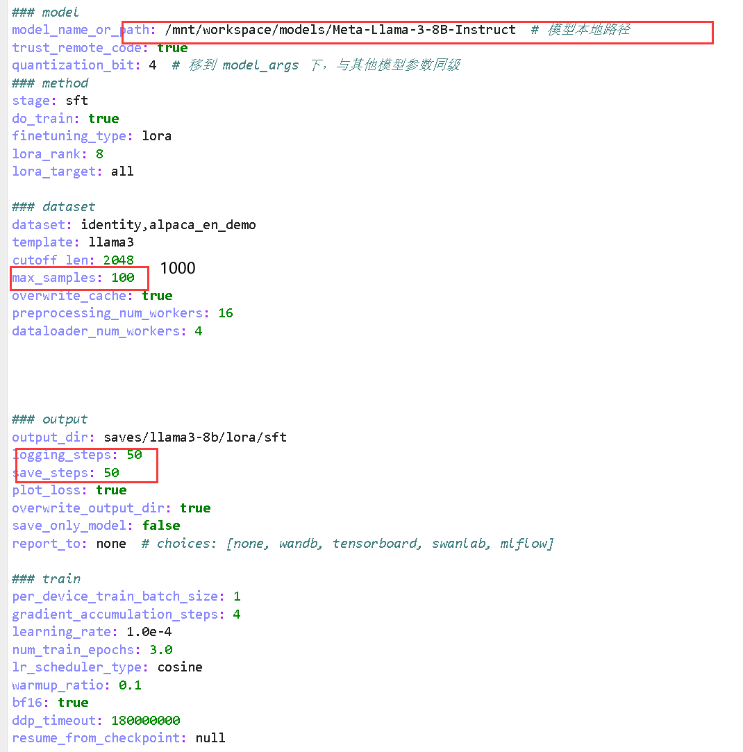Click the warmup_ratio: 0.1 line

[x=77, y=685]
